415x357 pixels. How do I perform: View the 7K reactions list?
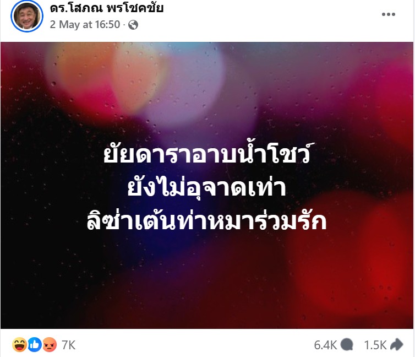tap(69, 345)
